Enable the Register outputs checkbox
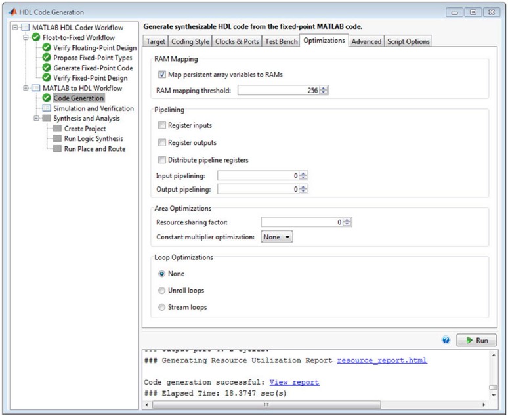Screen dimensions: 508x416 161,142
